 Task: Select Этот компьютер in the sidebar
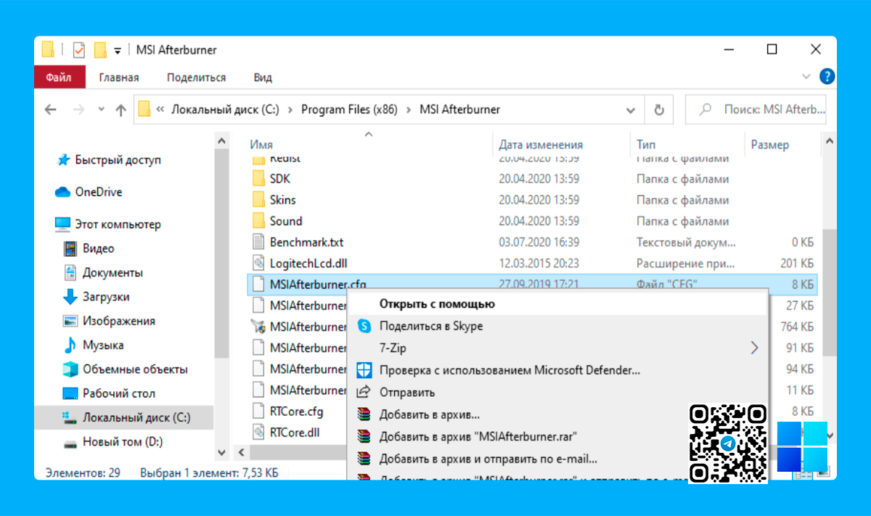(x=118, y=224)
